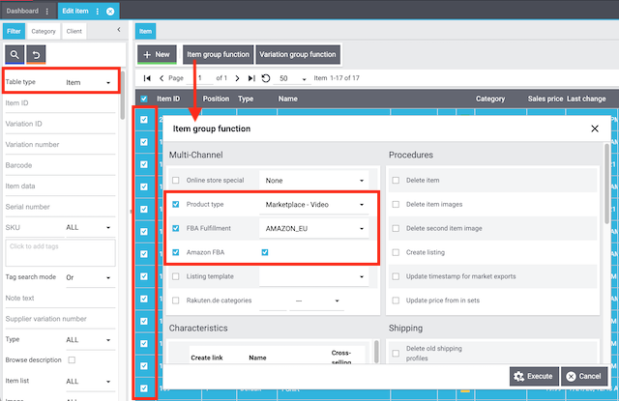Uncheck the Product type checkbox

point(175,205)
